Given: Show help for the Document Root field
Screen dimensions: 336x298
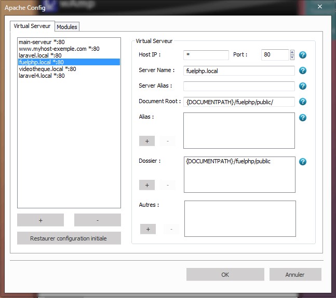Looking at the screenshot, I should [303, 102].
